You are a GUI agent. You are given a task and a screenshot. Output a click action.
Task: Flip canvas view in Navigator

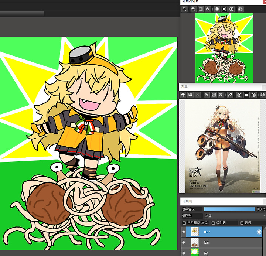coord(241,9)
